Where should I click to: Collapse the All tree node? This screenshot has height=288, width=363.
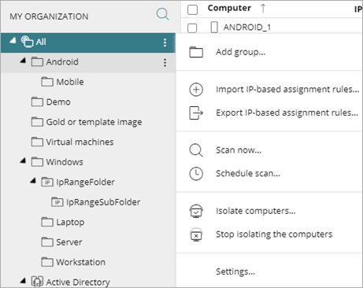click(13, 41)
